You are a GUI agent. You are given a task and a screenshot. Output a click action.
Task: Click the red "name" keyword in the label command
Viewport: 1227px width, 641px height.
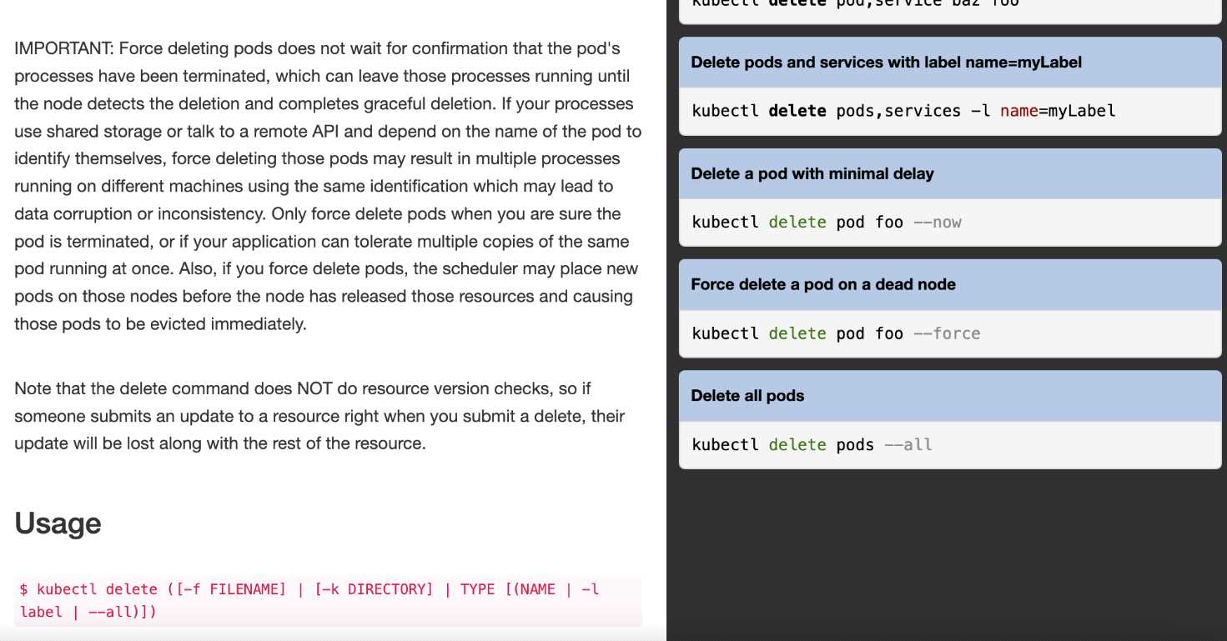tap(1018, 111)
